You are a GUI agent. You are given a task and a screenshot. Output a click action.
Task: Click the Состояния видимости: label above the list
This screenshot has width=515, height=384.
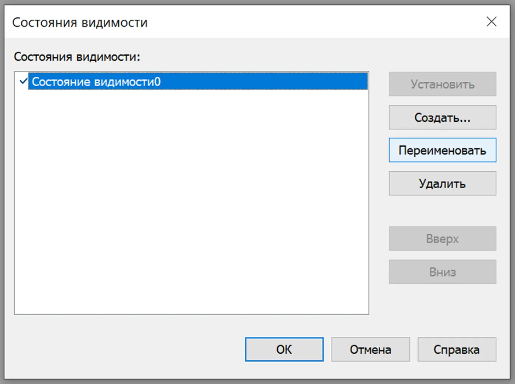pos(77,57)
